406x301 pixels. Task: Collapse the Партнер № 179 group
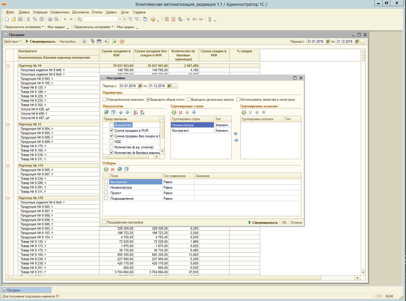8,198
